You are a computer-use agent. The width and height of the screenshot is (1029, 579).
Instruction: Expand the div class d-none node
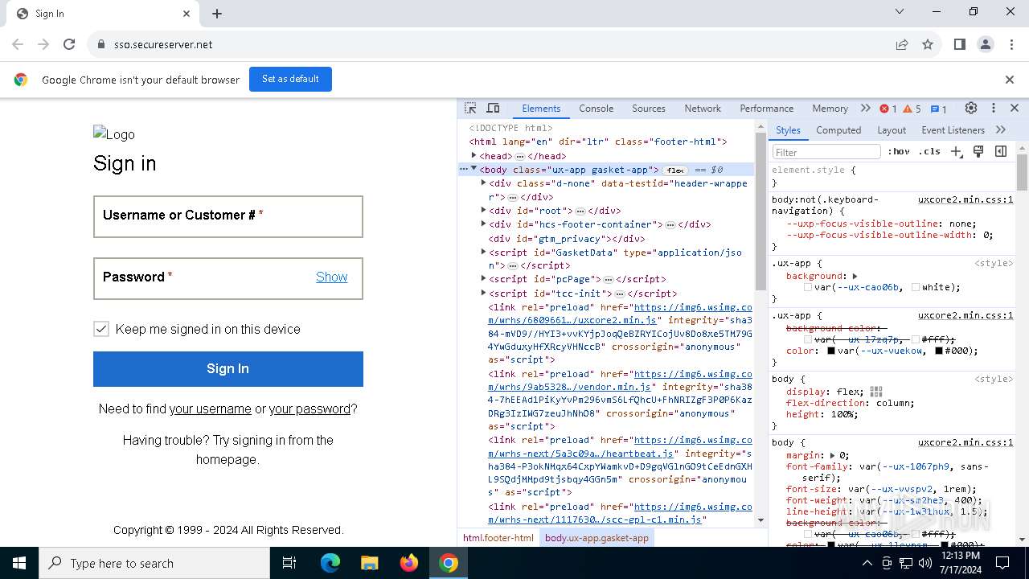tap(483, 183)
